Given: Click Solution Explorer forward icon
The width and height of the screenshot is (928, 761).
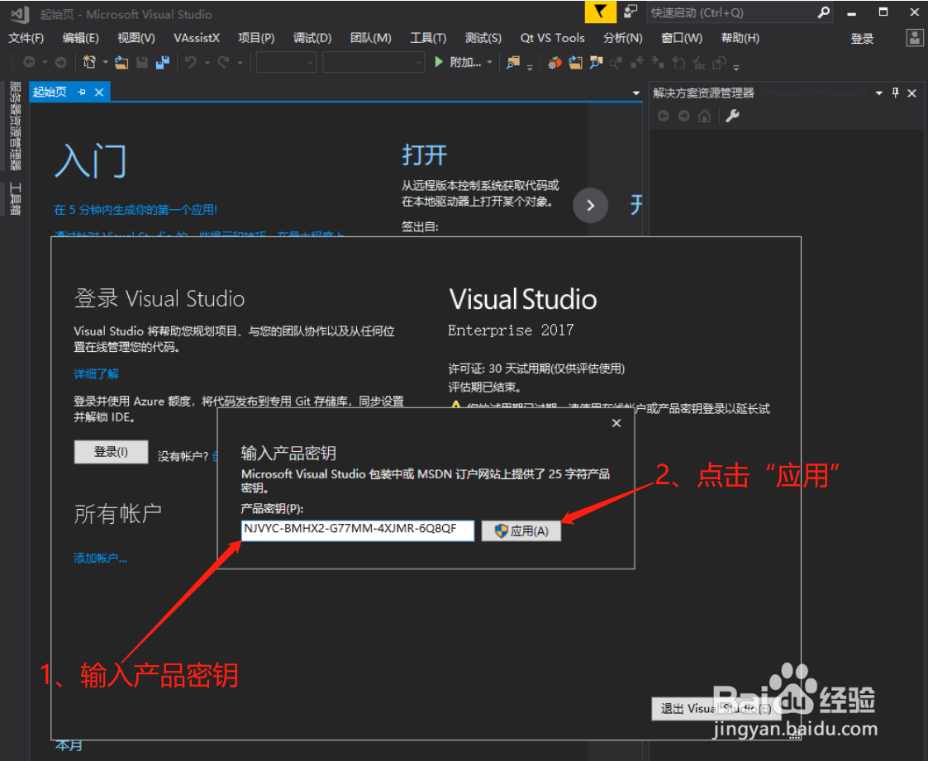Looking at the screenshot, I should tap(683, 116).
